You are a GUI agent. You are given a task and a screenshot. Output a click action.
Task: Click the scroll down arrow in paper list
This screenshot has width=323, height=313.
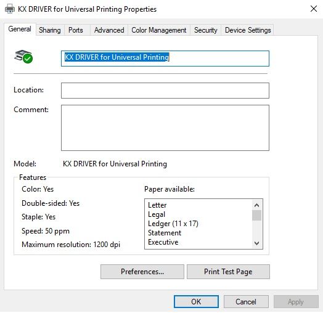click(256, 243)
